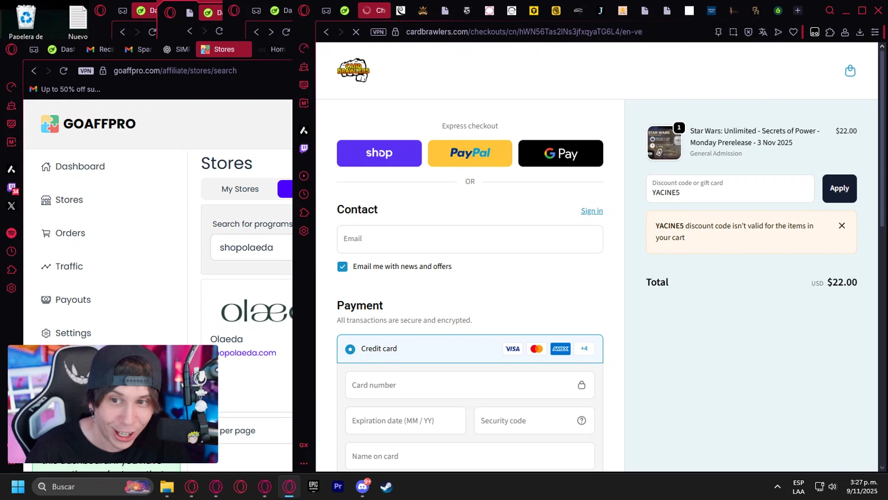
Task: Open Orders in the GoAffPro menu
Action: [63, 233]
